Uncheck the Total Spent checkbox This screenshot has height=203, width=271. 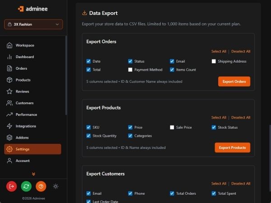[214, 194]
